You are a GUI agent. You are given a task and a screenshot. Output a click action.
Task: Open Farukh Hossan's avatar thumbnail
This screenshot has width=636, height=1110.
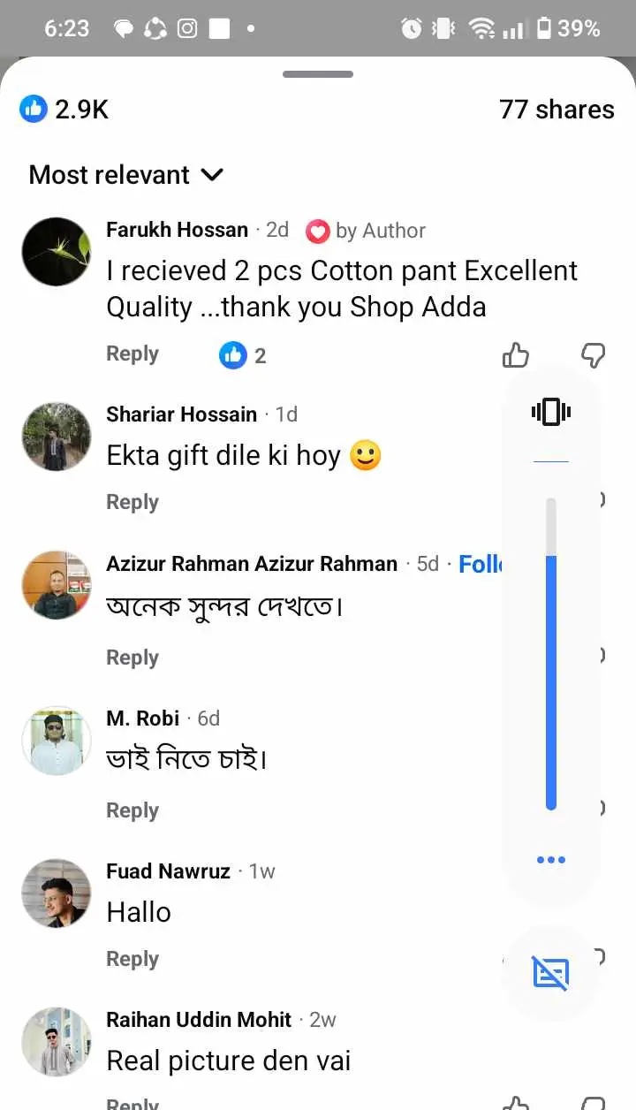tap(56, 252)
